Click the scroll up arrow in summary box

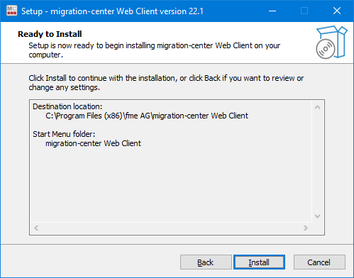click(317, 107)
